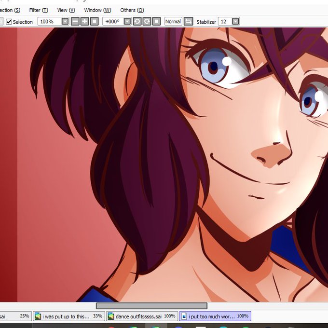Open the rotation angle dropdown arrow

(127, 21)
